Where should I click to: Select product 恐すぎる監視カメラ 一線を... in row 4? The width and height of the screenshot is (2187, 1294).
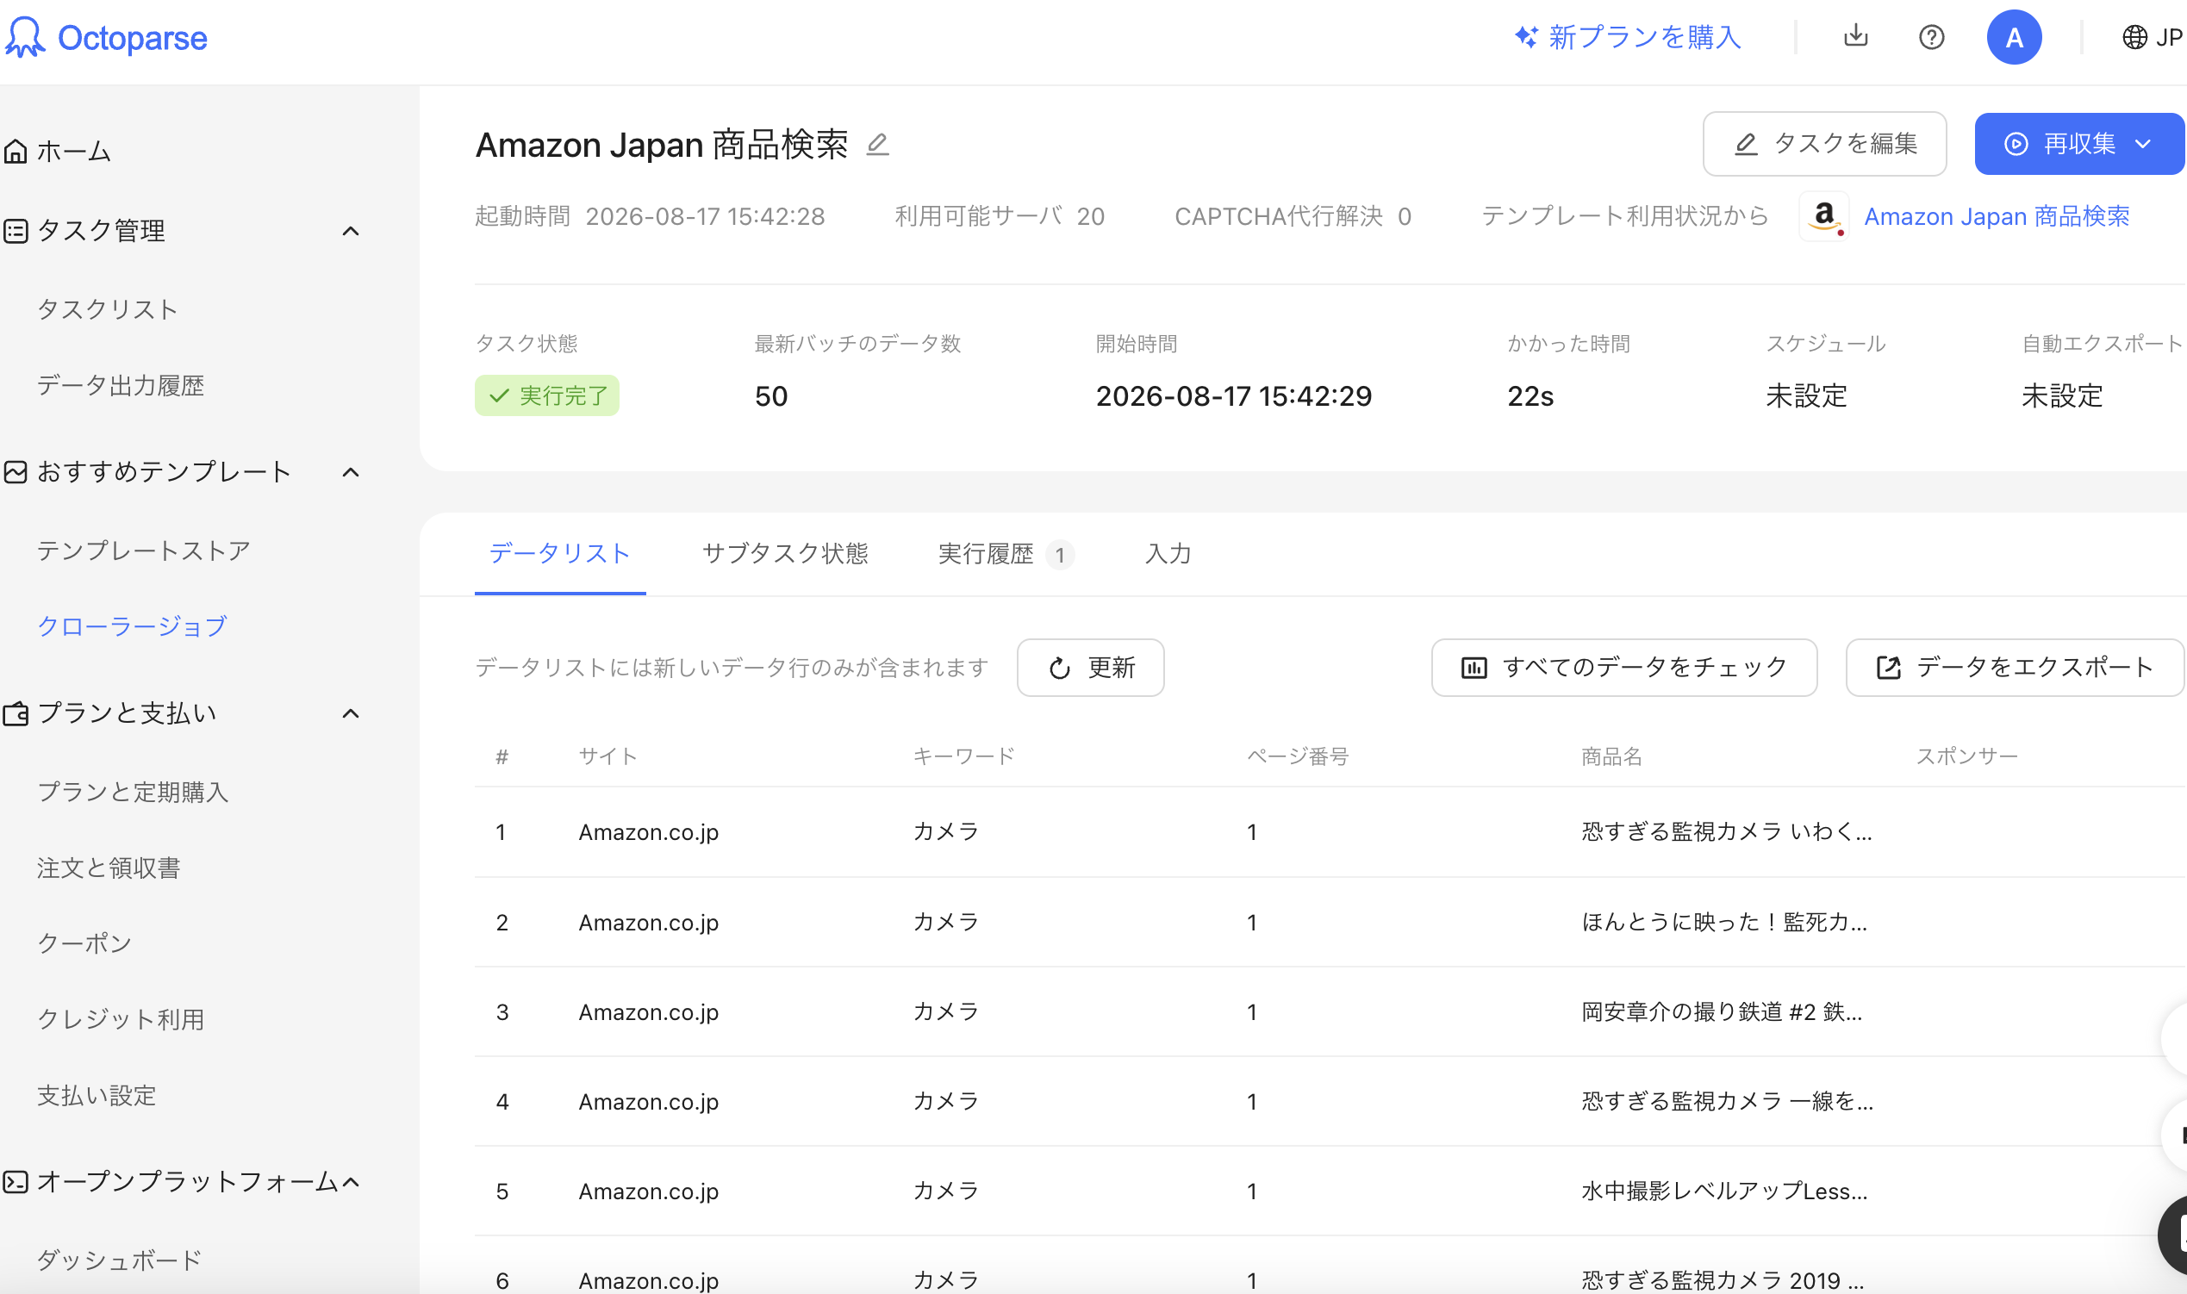[x=1727, y=1102]
